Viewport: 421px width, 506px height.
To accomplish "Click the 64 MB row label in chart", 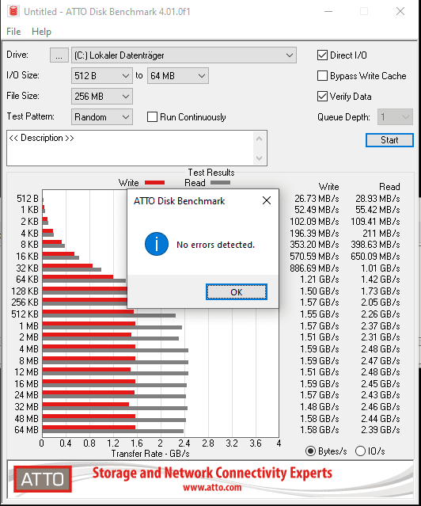I will [26, 430].
